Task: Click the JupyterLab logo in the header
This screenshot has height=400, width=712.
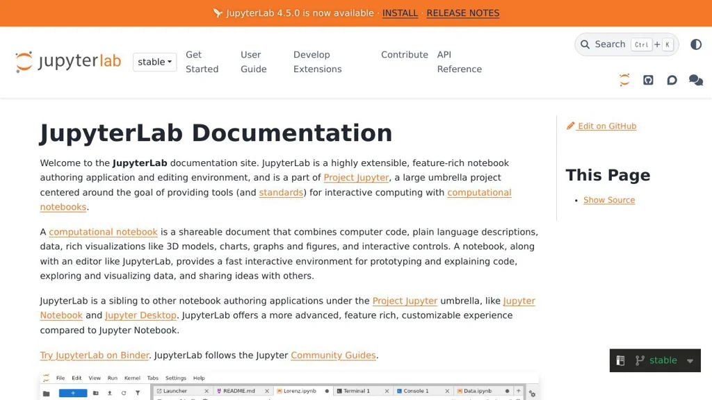Action: click(x=68, y=62)
